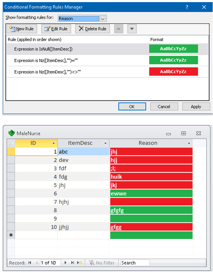Click the Reason column header
Viewport: 213px width, 273px height.
tap(151, 143)
